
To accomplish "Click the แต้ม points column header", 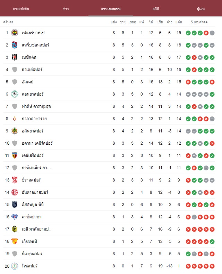I will [x=179, y=22].
